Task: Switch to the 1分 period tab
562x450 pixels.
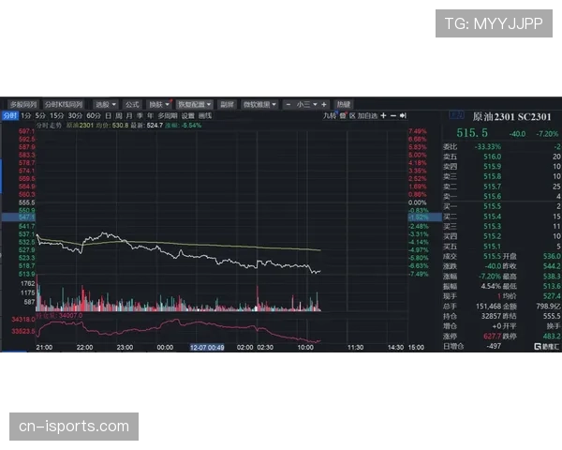Action: tap(26, 116)
